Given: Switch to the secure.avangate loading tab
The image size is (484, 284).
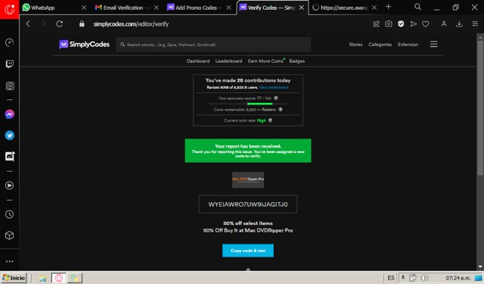Looking at the screenshot, I should pos(340,8).
